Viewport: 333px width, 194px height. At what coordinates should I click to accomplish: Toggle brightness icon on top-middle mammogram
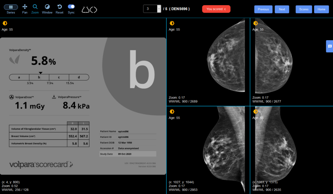172,23
